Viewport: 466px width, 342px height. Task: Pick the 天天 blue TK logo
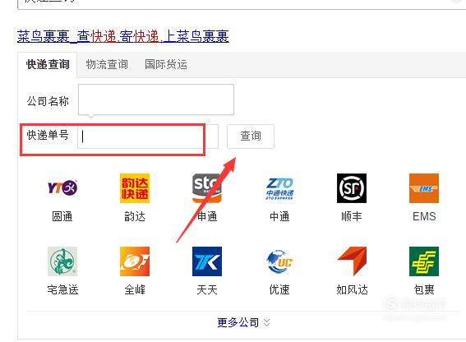207,261
